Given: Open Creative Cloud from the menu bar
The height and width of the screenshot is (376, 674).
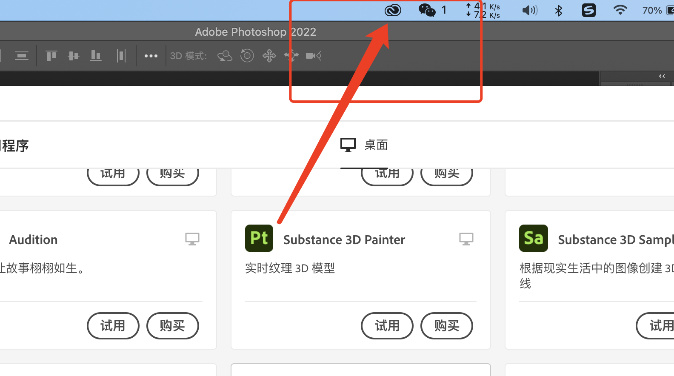Looking at the screenshot, I should point(392,10).
